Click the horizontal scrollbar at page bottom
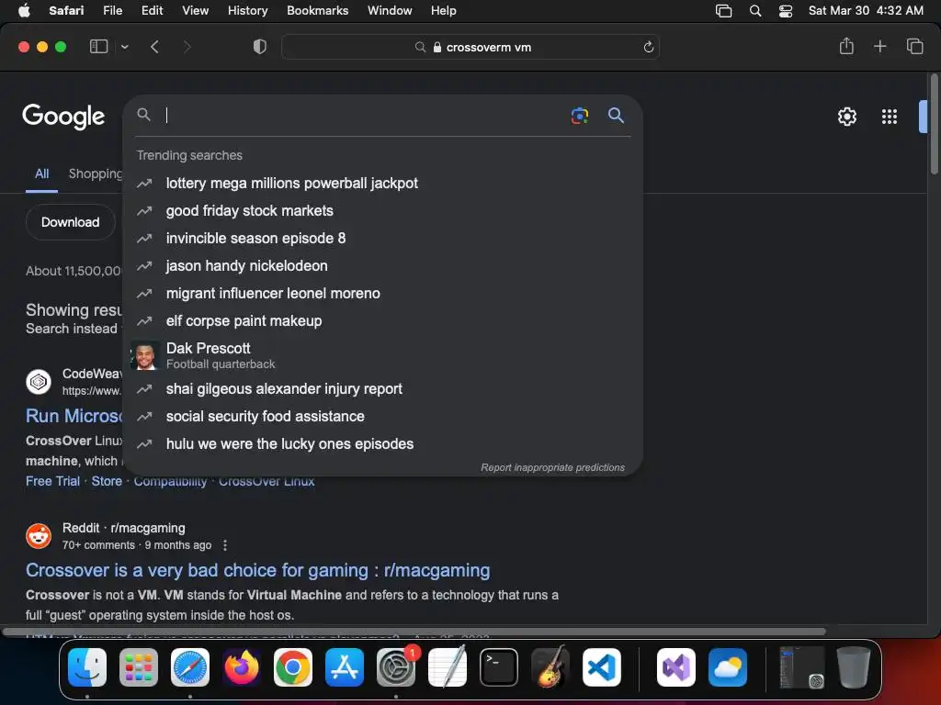941x705 pixels. point(414,632)
